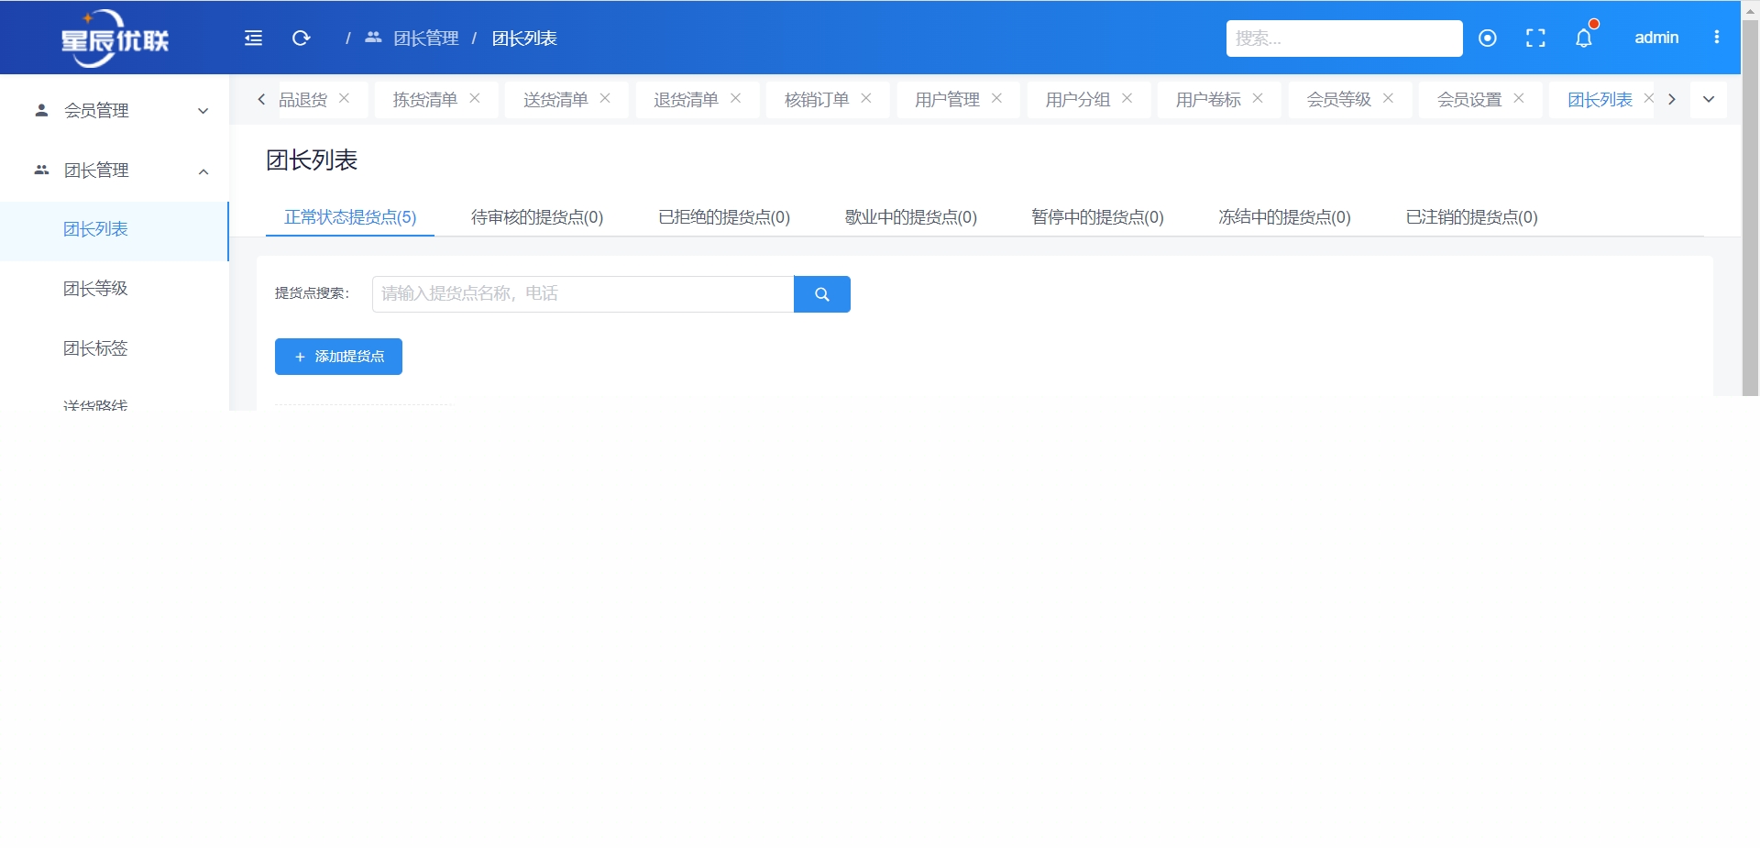This screenshot has width=1760, height=848.
Task: Collapse the sidebar menu with fold icon
Action: point(253,38)
